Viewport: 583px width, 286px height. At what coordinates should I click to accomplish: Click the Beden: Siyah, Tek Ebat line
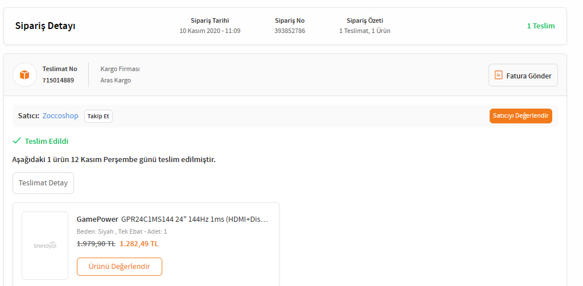pyautogui.click(x=122, y=232)
